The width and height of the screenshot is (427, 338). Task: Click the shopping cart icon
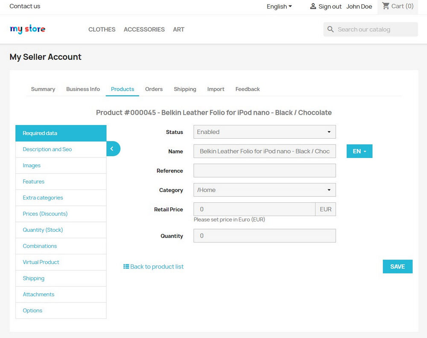coord(386,6)
